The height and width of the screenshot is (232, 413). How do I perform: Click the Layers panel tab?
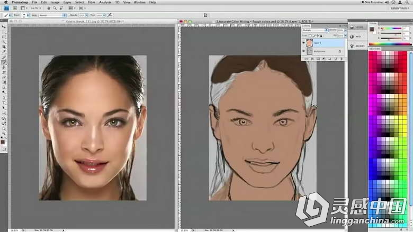(306, 26)
